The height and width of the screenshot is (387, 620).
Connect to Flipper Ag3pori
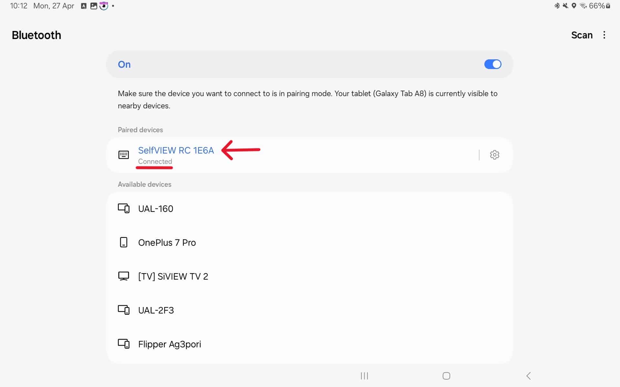click(170, 344)
